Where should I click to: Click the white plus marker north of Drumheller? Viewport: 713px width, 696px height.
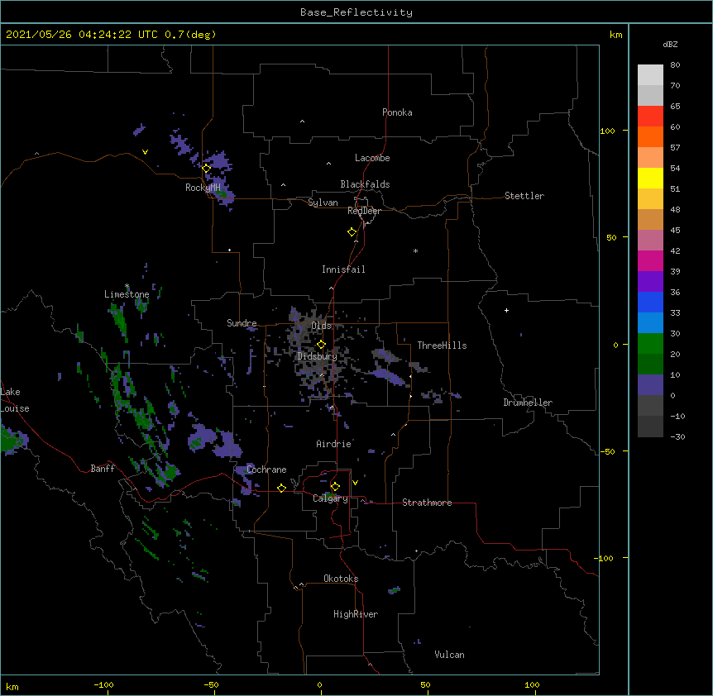click(506, 310)
